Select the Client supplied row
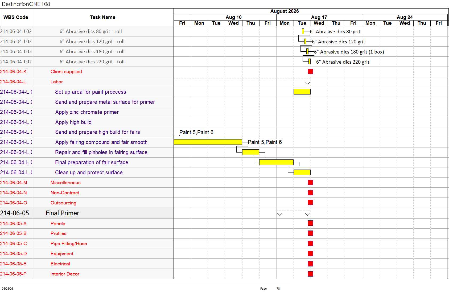The width and height of the screenshot is (449, 292). 87,72
